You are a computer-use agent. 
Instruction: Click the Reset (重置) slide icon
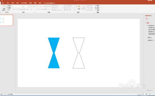point(7,8)
